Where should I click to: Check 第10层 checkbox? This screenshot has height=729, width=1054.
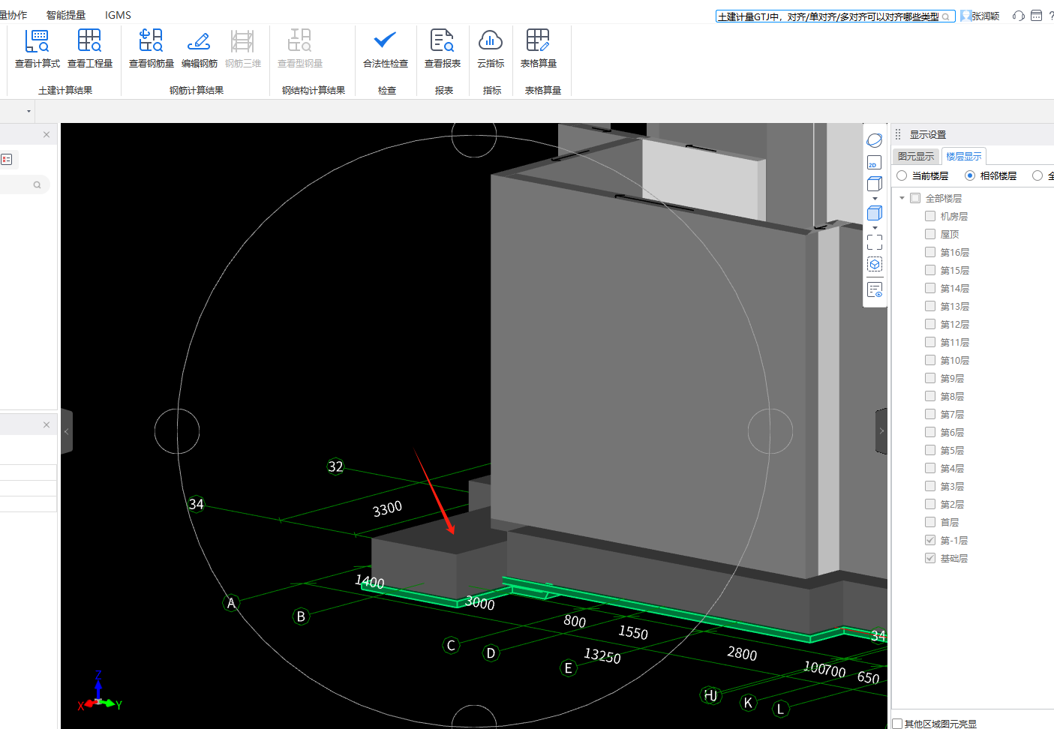click(930, 360)
